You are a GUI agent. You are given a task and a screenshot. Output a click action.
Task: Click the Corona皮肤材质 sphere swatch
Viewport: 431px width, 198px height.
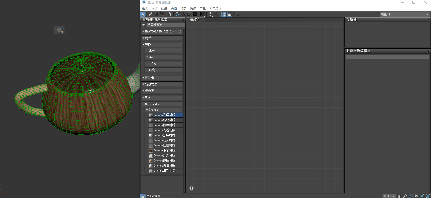(x=151, y=160)
